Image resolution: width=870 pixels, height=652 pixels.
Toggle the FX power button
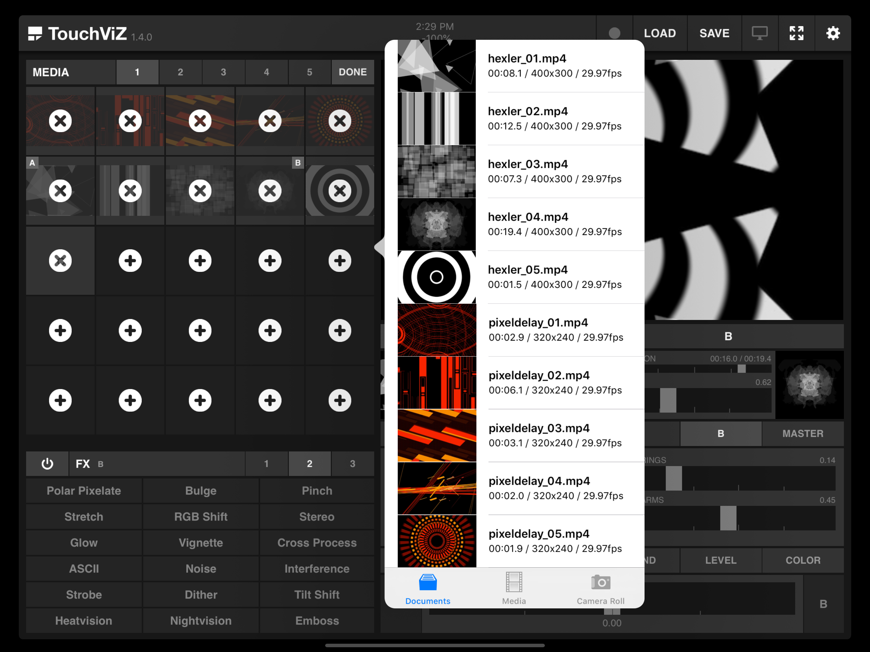point(47,464)
